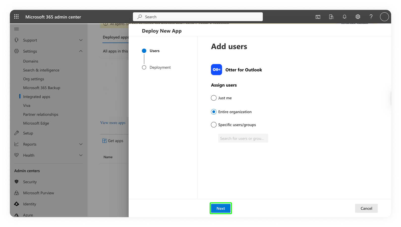Open the account profile circle

tap(384, 17)
